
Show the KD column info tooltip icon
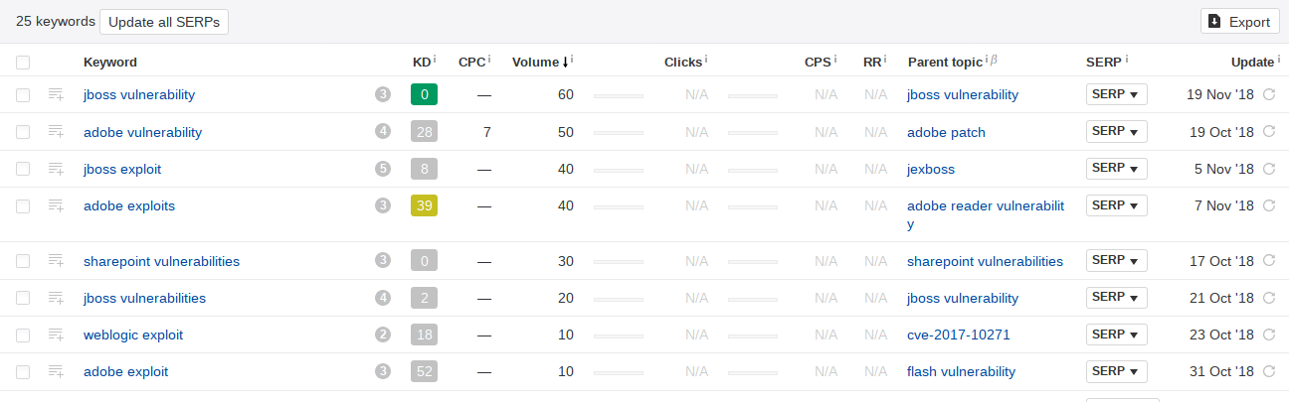click(435, 60)
